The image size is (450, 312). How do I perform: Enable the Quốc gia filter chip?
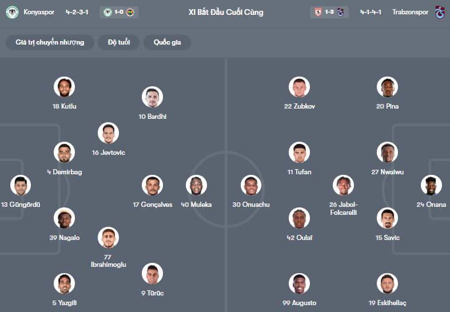(x=168, y=42)
